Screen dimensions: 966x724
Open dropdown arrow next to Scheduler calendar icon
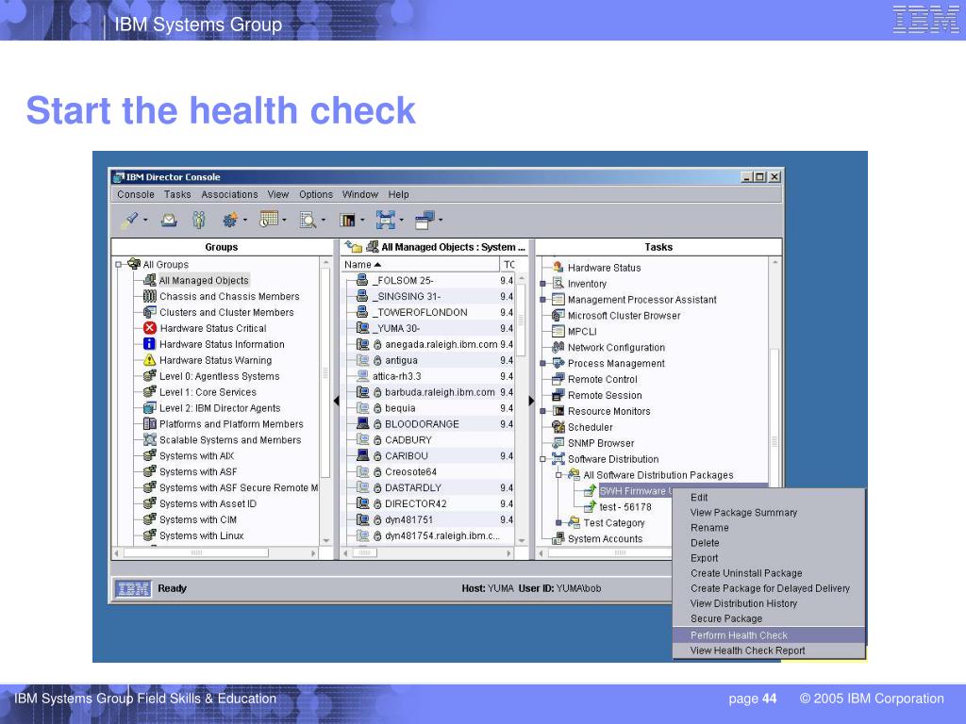click(284, 221)
